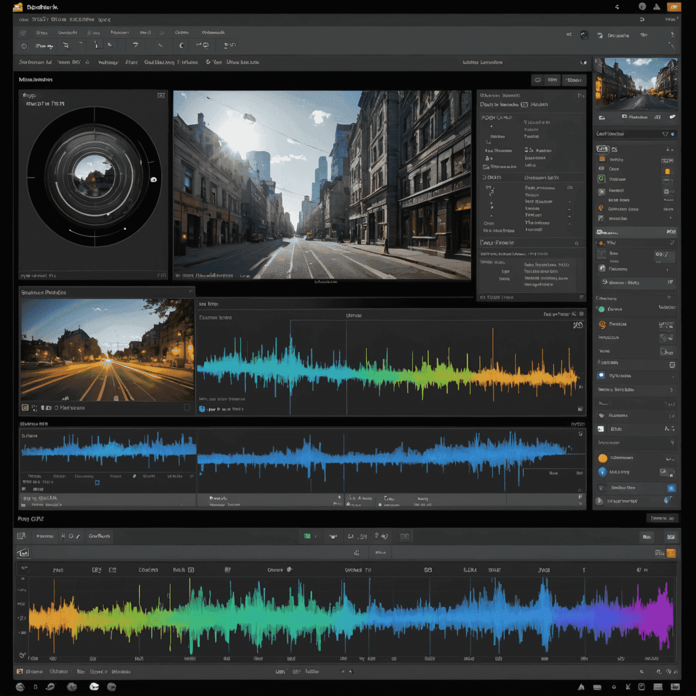Viewport: 696px width, 696px height.
Task: Click the blue square at right panel bottom row
Action: coord(672,488)
